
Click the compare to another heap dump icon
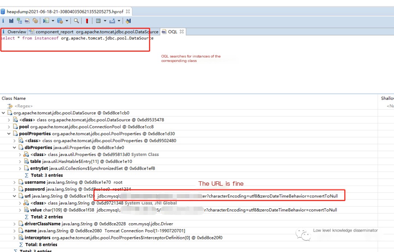pos(128,21)
